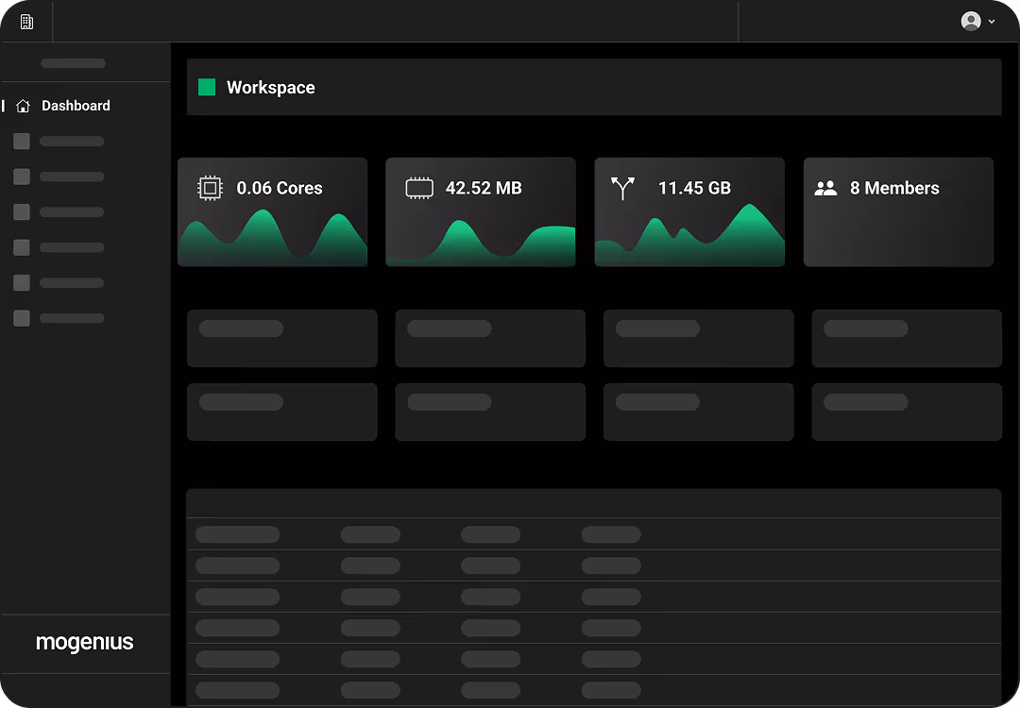Click the green square next to Workspace
1020x708 pixels.
[x=207, y=88]
